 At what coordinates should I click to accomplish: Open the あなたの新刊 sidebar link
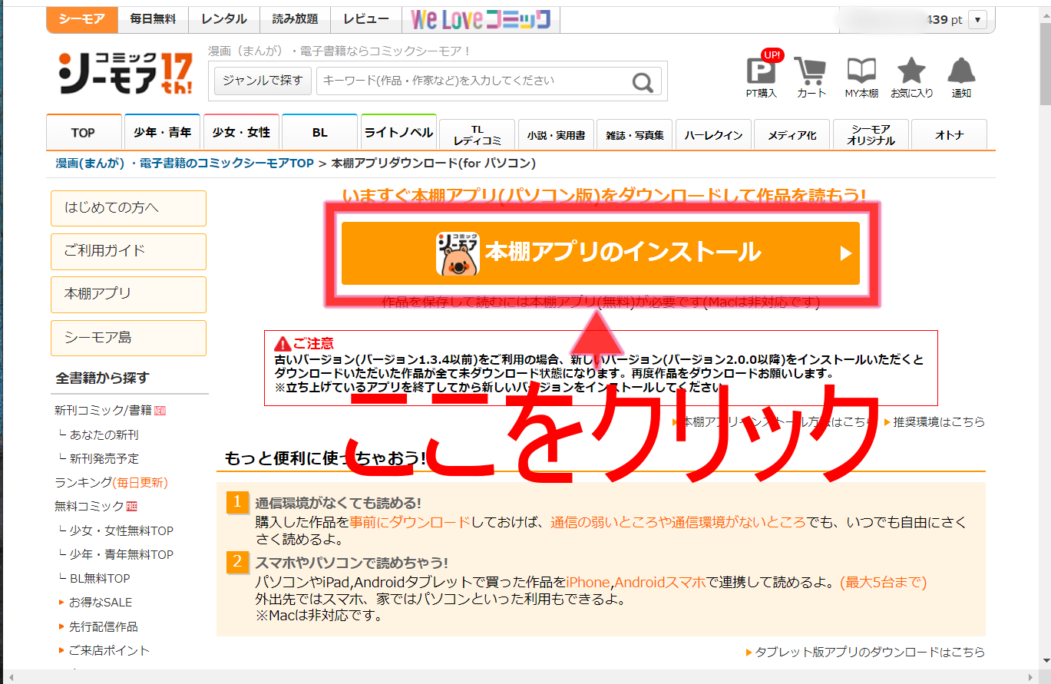click(104, 435)
